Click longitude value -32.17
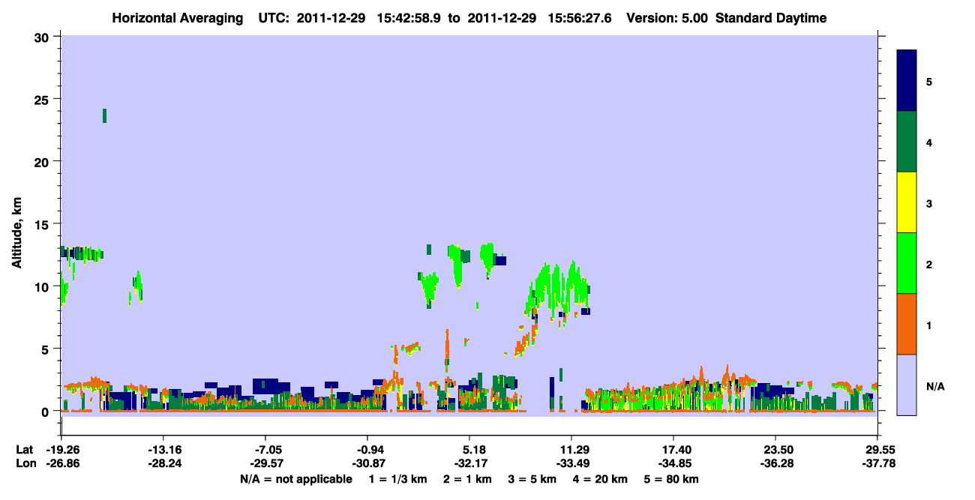Viewport: 975px width, 500px height. click(x=469, y=463)
